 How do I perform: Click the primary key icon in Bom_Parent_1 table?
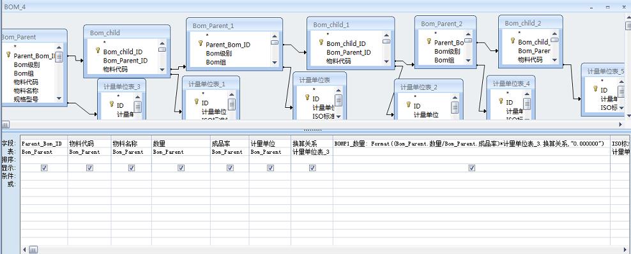[201, 43]
